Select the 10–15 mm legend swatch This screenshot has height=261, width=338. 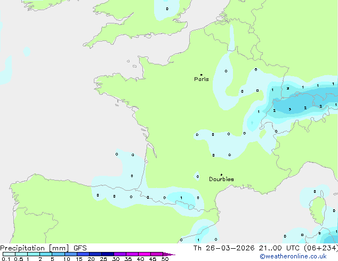point(71,254)
